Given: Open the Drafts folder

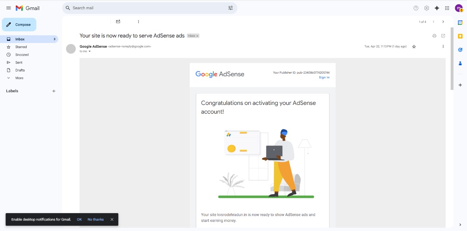Looking at the screenshot, I should [x=29, y=70].
